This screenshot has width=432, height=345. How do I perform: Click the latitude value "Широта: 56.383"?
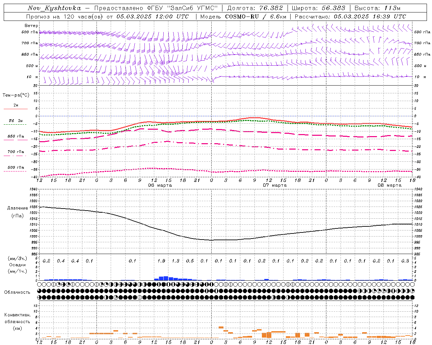[x=318, y=8]
